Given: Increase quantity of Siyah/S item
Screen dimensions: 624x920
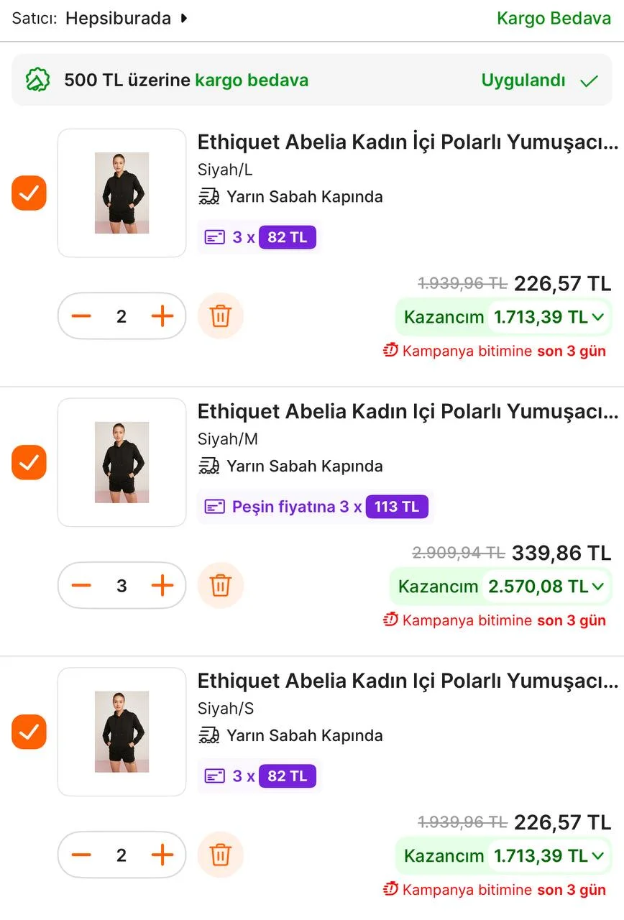Looking at the screenshot, I should (x=163, y=855).
